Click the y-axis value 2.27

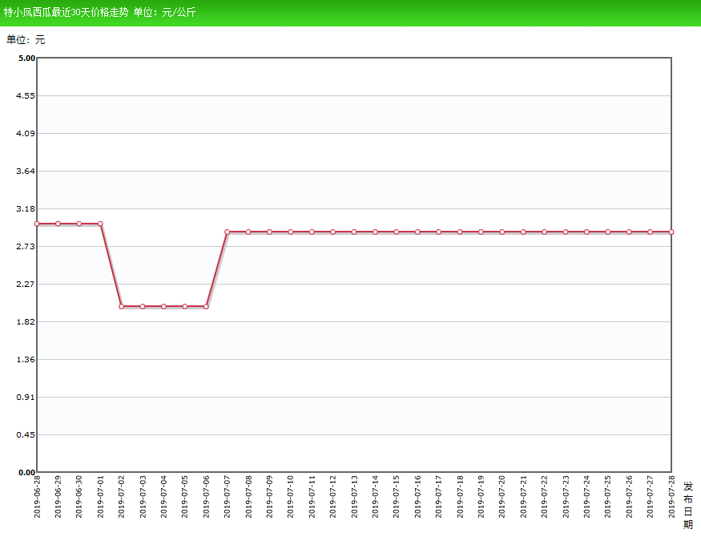[26, 284]
